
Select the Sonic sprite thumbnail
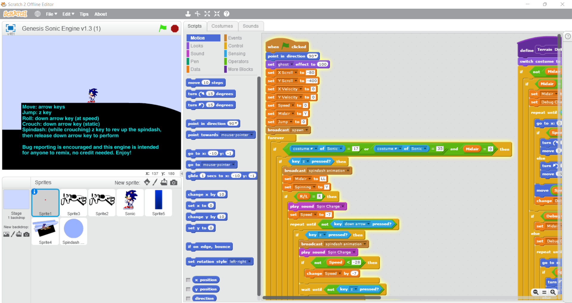(x=130, y=202)
